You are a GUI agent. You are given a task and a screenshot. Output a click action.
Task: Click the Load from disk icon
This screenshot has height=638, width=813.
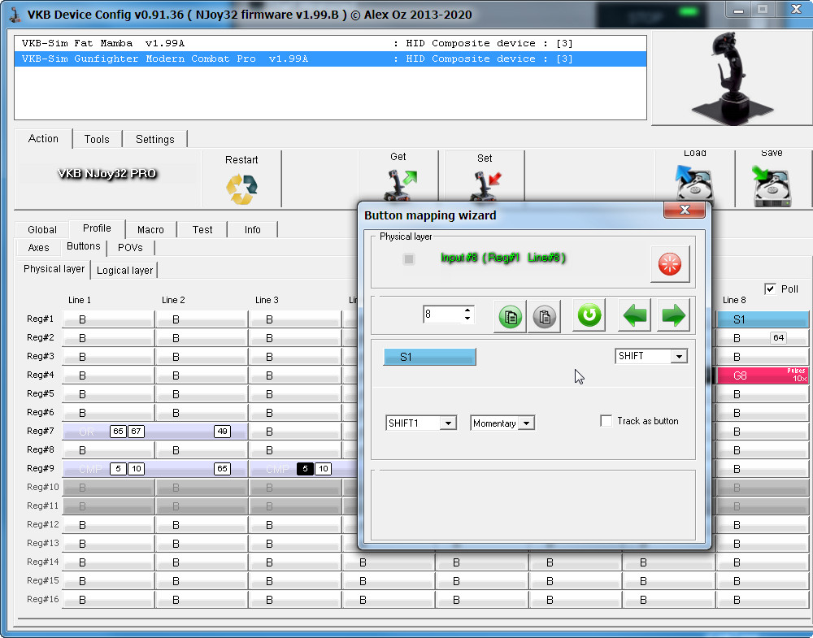point(694,185)
